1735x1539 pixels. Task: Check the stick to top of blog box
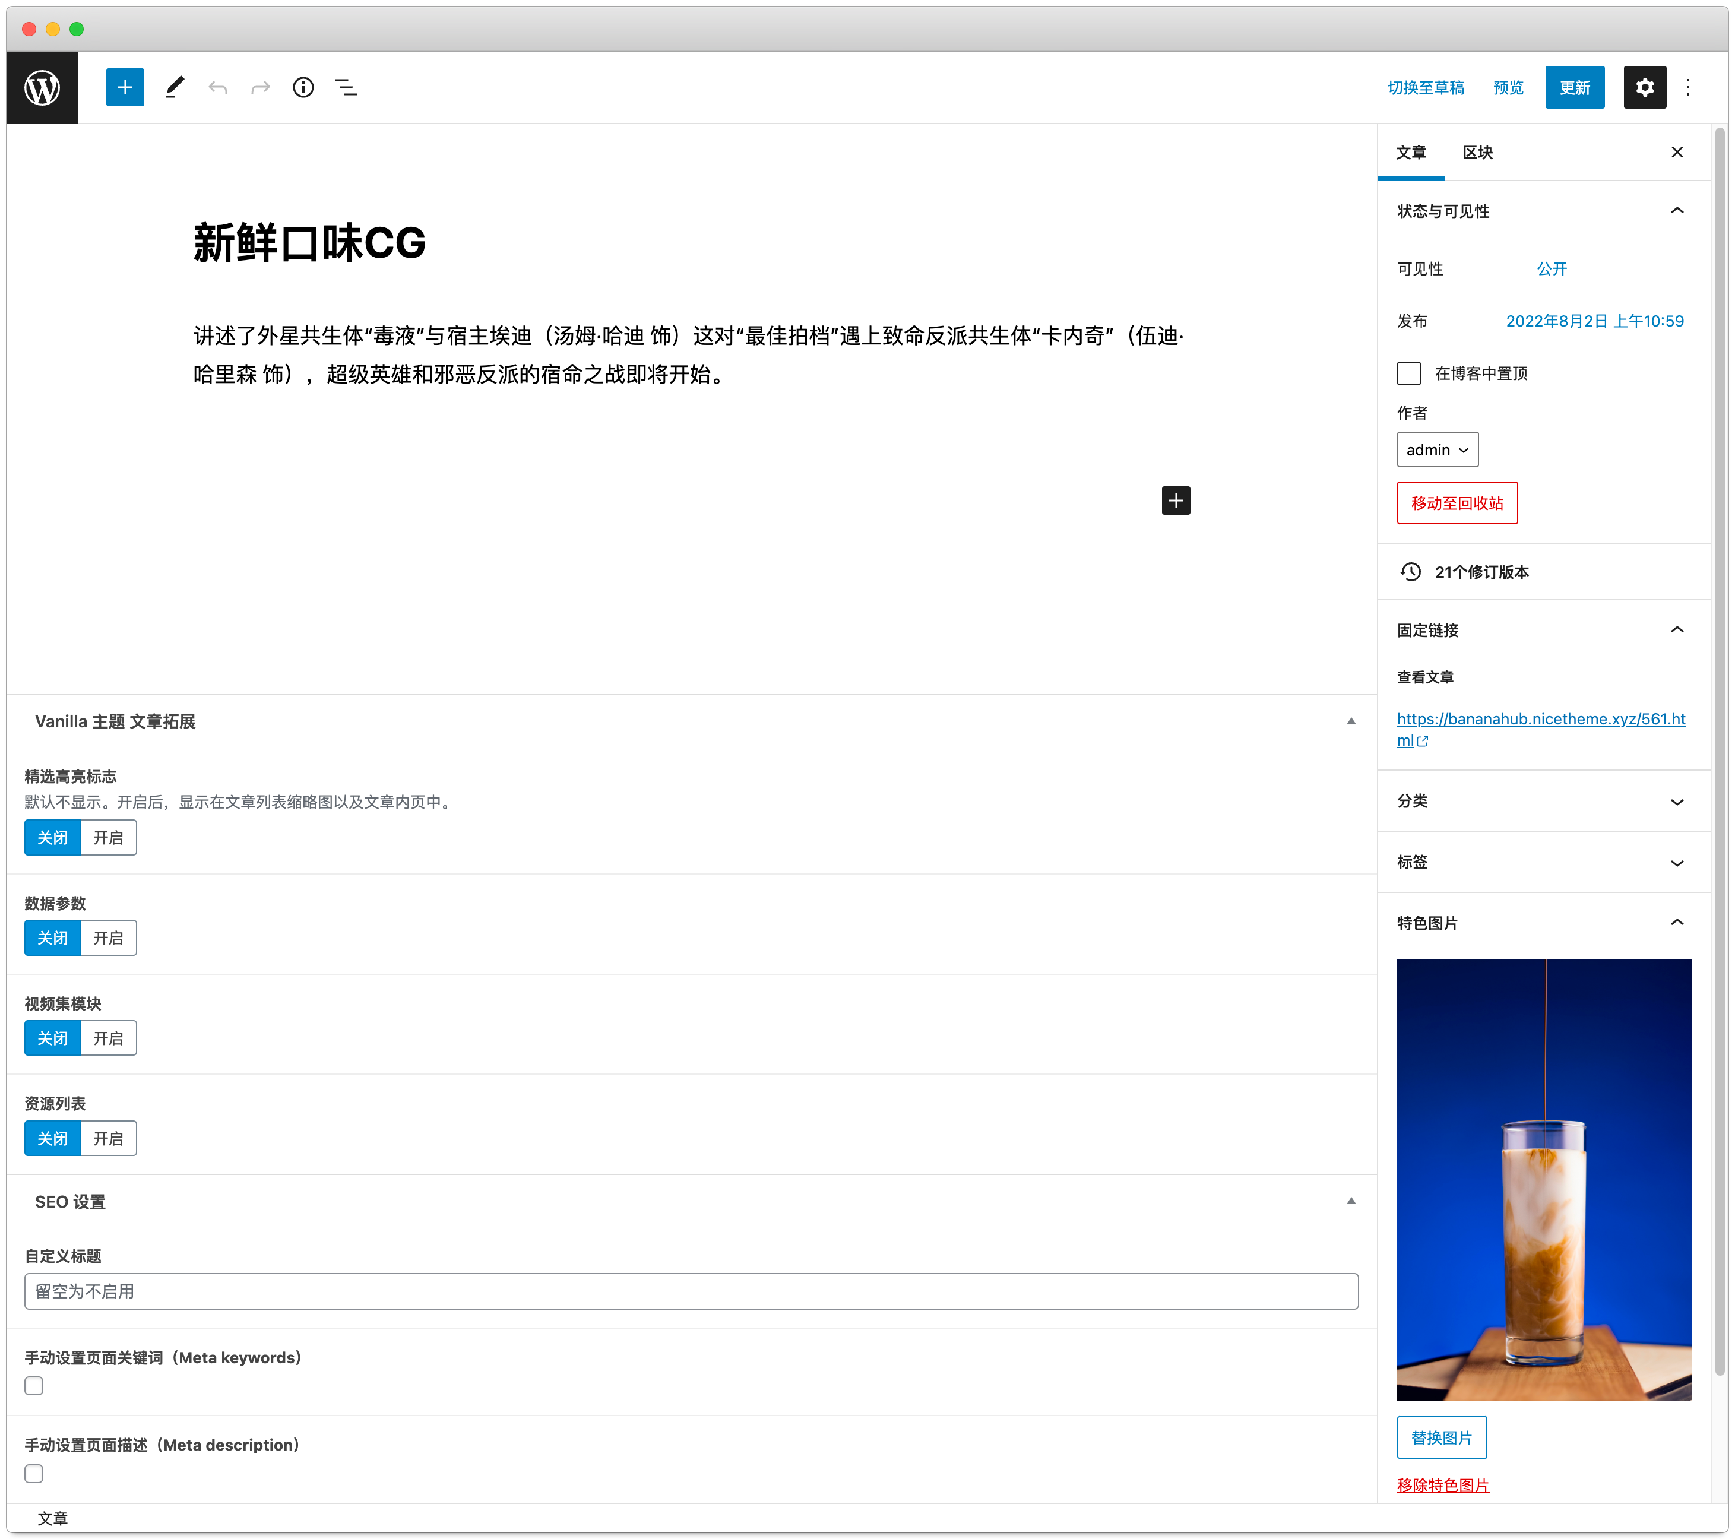point(1409,373)
